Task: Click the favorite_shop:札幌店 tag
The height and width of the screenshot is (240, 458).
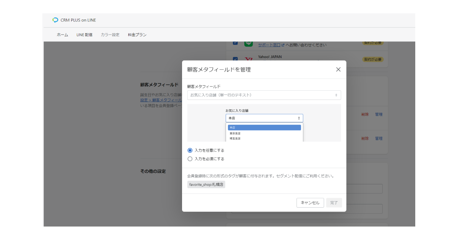Action: [206, 184]
